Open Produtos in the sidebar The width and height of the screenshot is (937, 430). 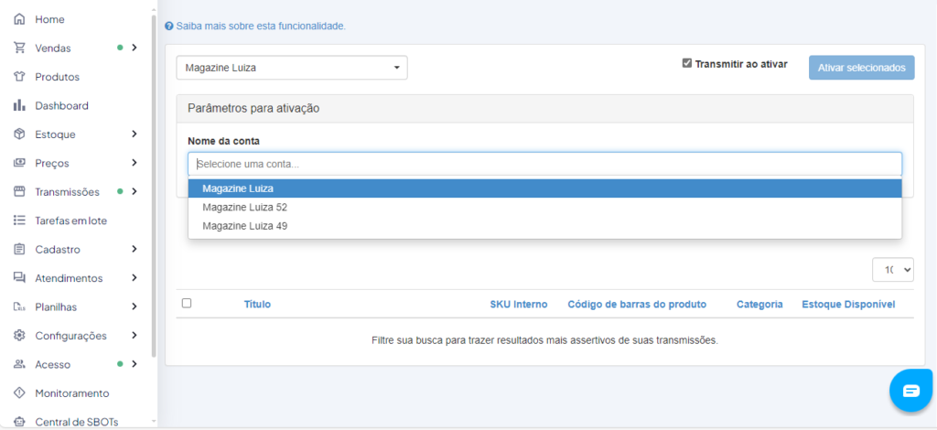tap(58, 77)
